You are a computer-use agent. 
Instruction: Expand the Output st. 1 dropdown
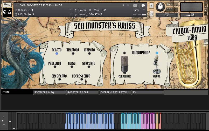pos(70,10)
